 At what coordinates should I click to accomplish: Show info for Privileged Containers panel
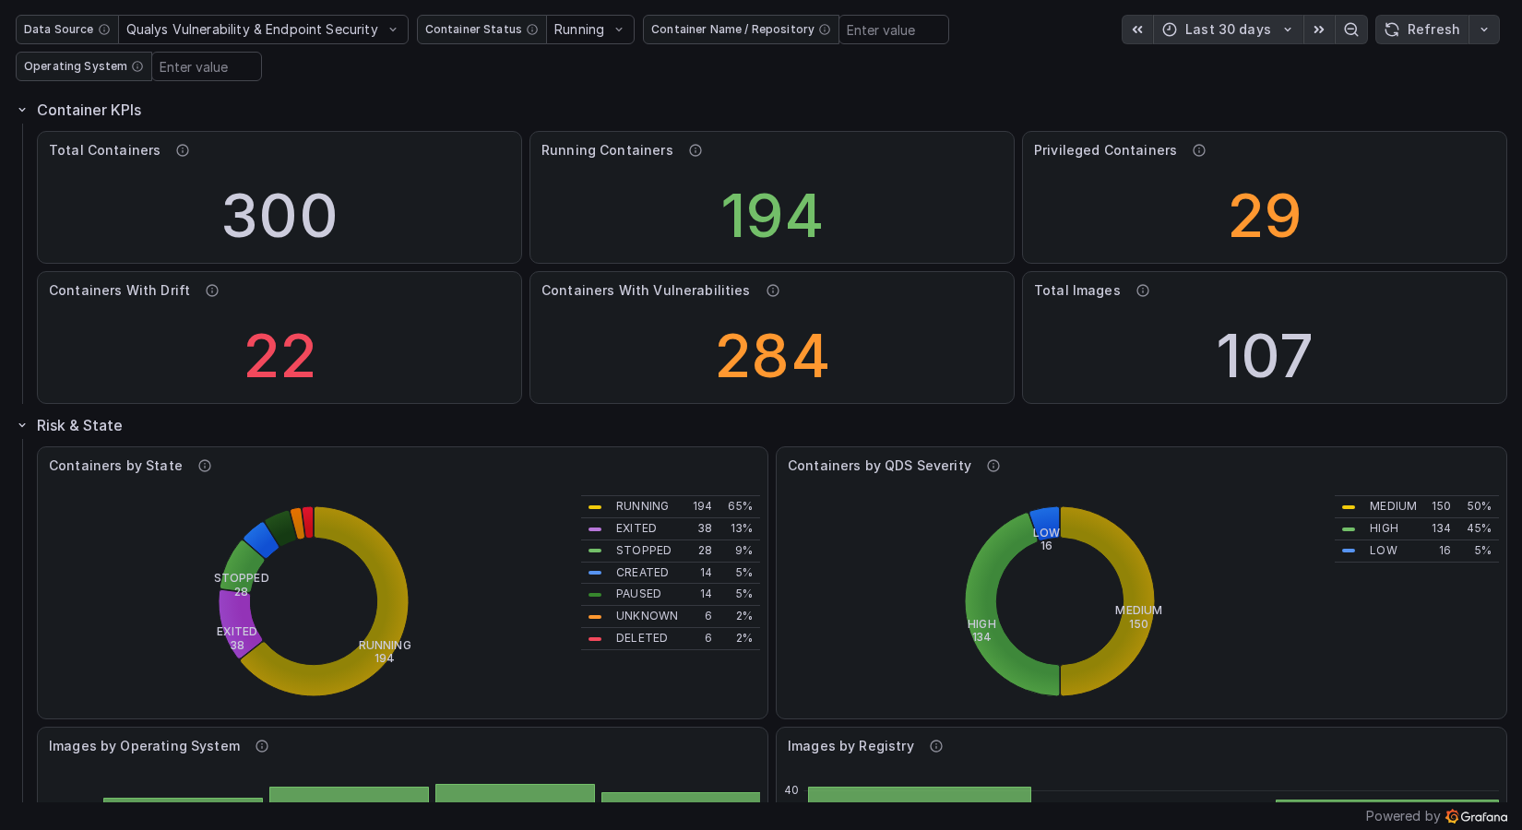pyautogui.click(x=1199, y=150)
